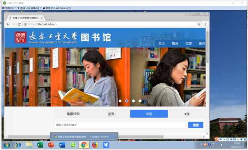Switch to the 发现 search tab
This screenshot has width=248, height=150.
149,114
